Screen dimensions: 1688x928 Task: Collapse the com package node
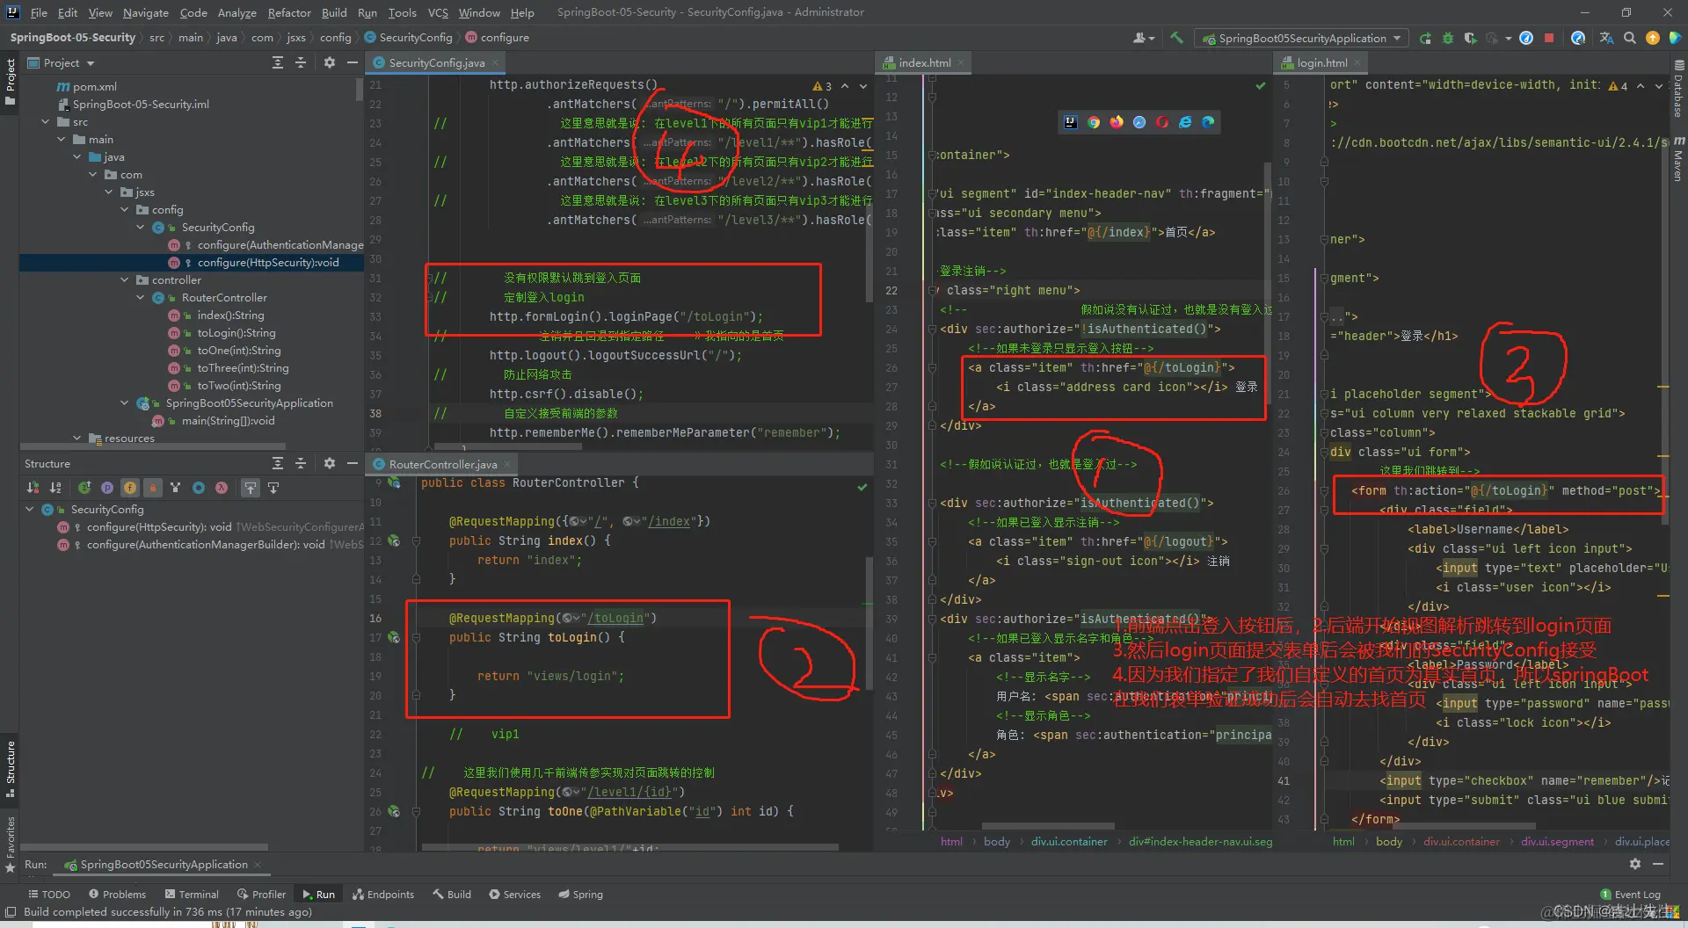[93, 175]
